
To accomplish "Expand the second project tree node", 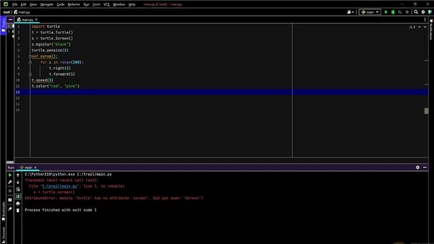I will click(x=9, y=32).
